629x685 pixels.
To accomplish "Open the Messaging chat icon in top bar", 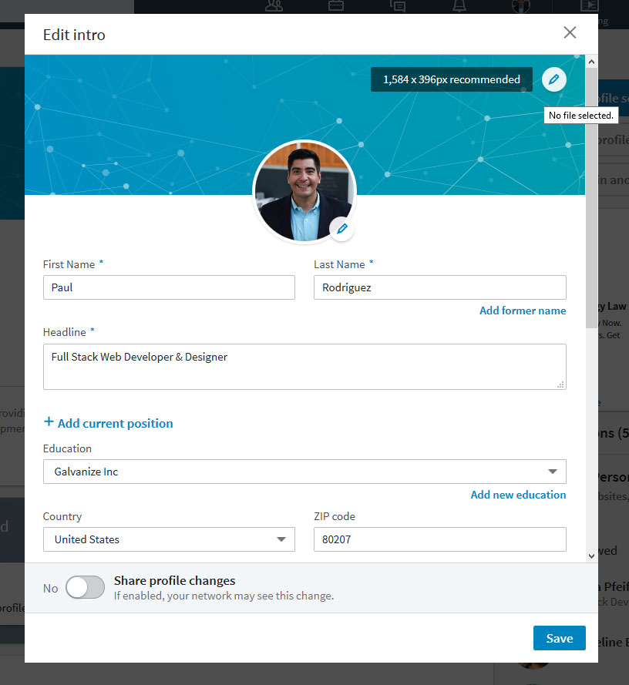I will [397, 6].
